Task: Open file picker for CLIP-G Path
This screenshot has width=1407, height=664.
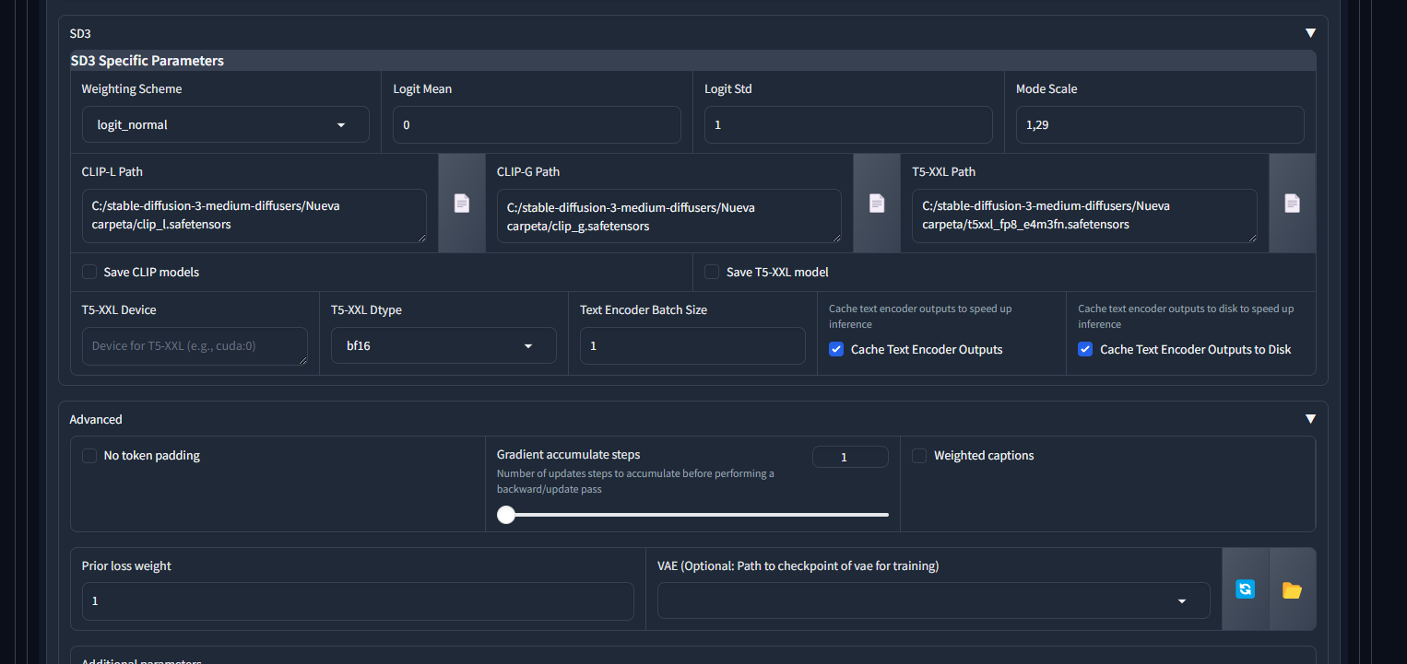Action: point(877,204)
